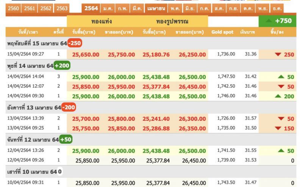This screenshot has width=303, height=187.
Task: Click the อังคารที่ 13 เมษายน 64 date heading
Action: click(34, 108)
